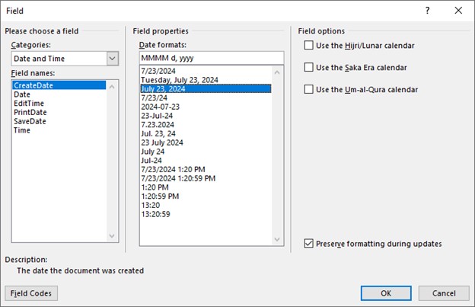475x307 pixels.
Task: Select PrintDate field name
Action: pos(59,113)
